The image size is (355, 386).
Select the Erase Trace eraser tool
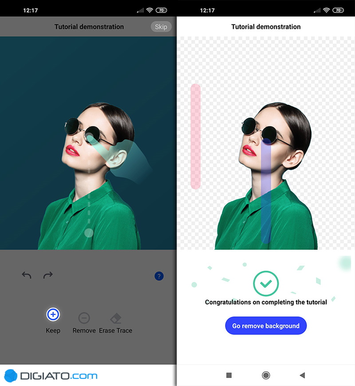115,318
